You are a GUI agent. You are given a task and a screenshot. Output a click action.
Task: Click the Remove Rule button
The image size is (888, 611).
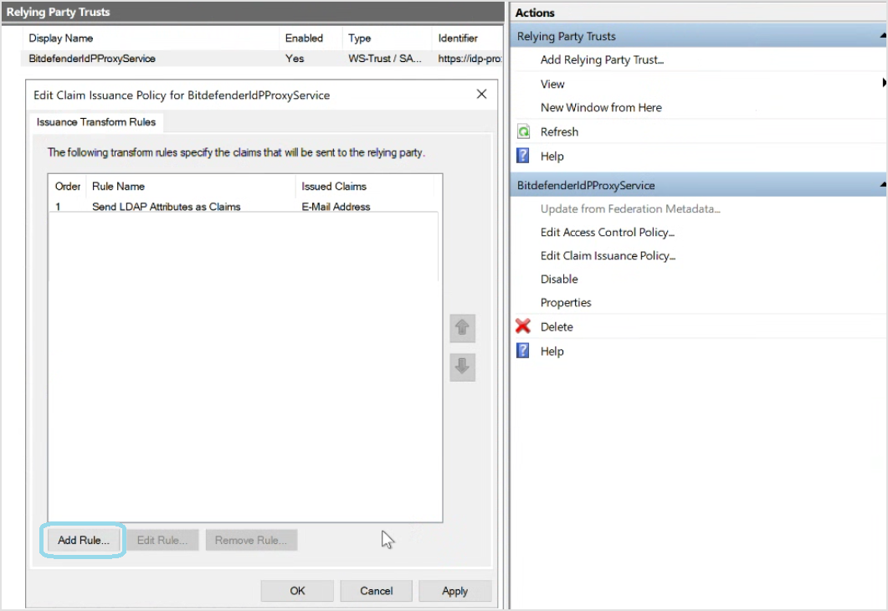point(251,540)
